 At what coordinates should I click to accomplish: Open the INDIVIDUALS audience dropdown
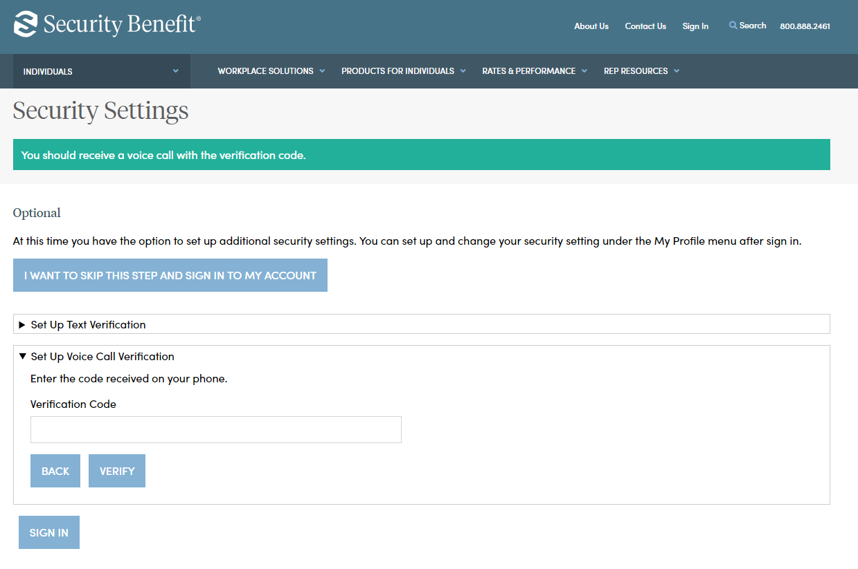(102, 71)
